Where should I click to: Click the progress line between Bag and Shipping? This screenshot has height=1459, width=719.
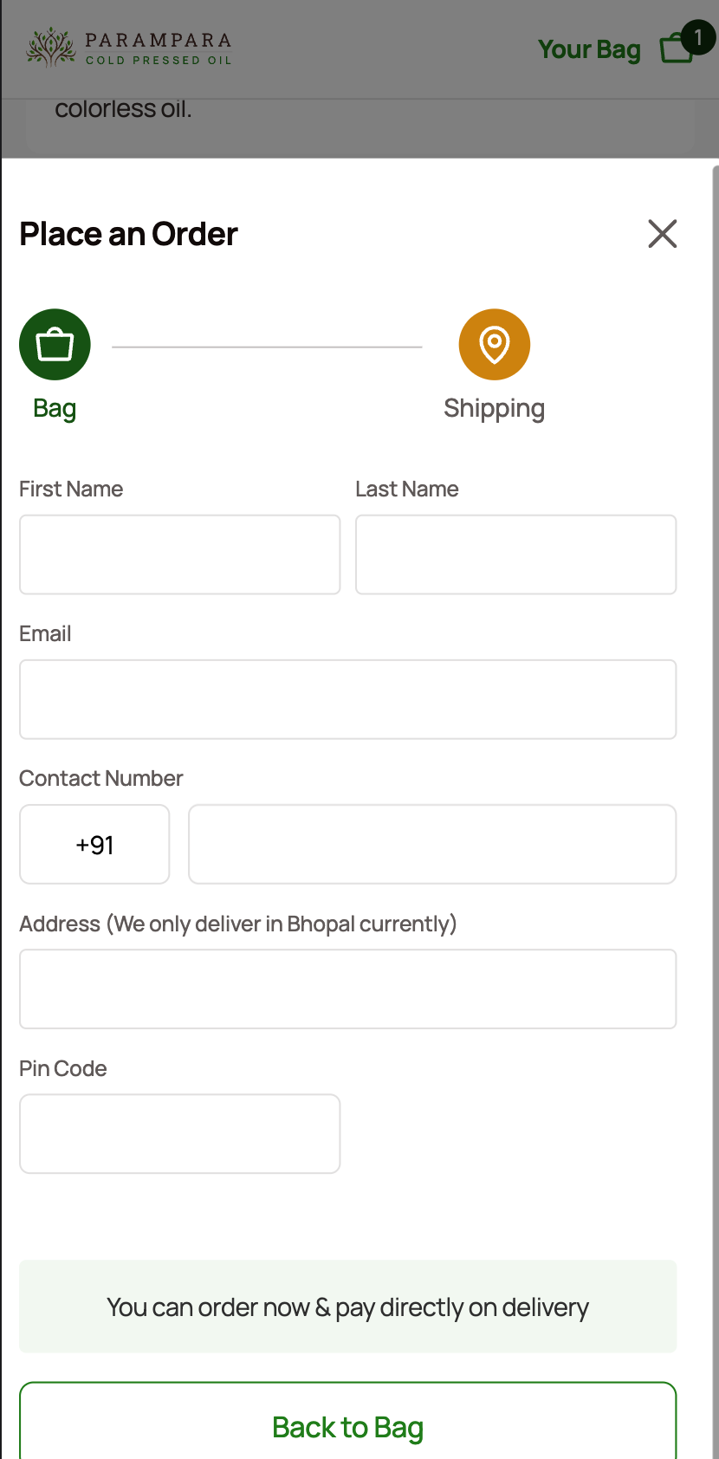click(x=267, y=347)
